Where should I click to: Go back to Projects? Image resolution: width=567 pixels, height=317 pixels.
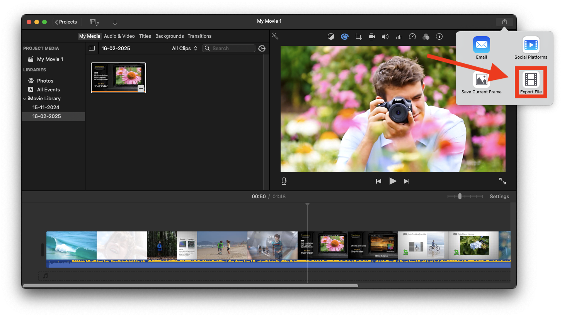(66, 22)
